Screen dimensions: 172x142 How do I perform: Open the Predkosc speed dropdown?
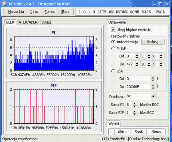(x=153, y=96)
